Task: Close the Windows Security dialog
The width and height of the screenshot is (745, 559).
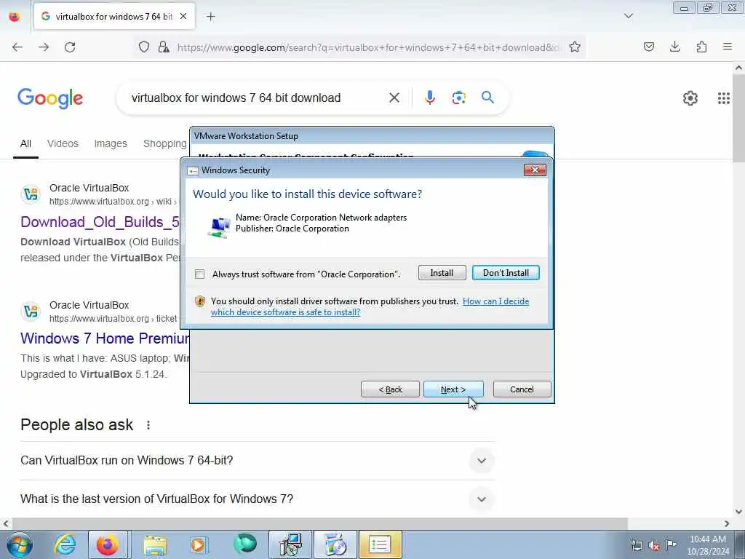Action: pyautogui.click(x=535, y=170)
